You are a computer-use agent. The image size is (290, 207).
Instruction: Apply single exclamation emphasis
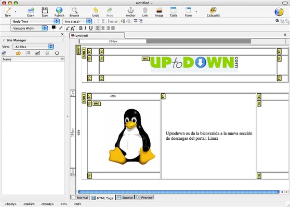click(98, 21)
